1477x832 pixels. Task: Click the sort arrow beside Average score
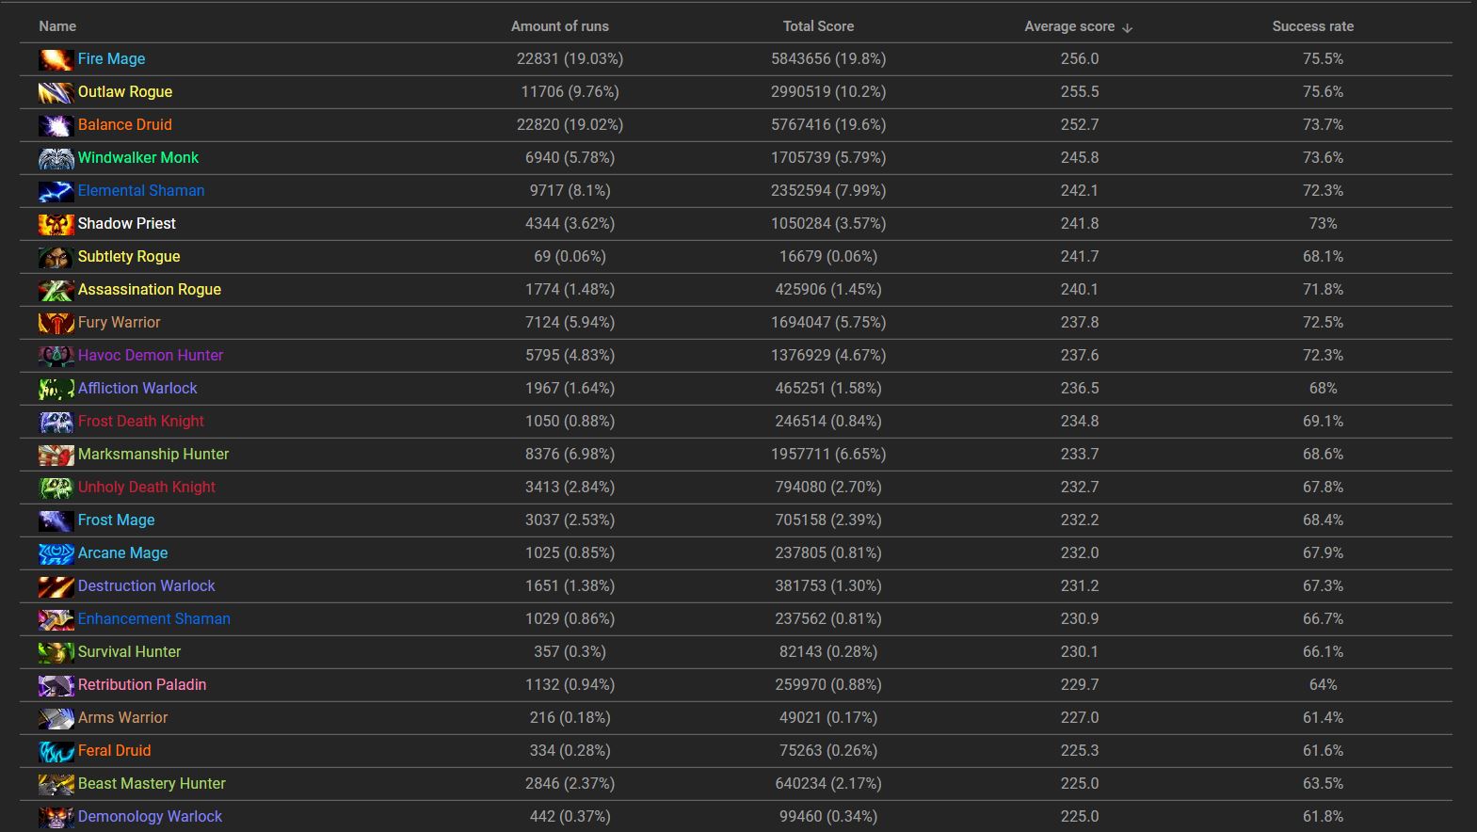click(x=1128, y=27)
